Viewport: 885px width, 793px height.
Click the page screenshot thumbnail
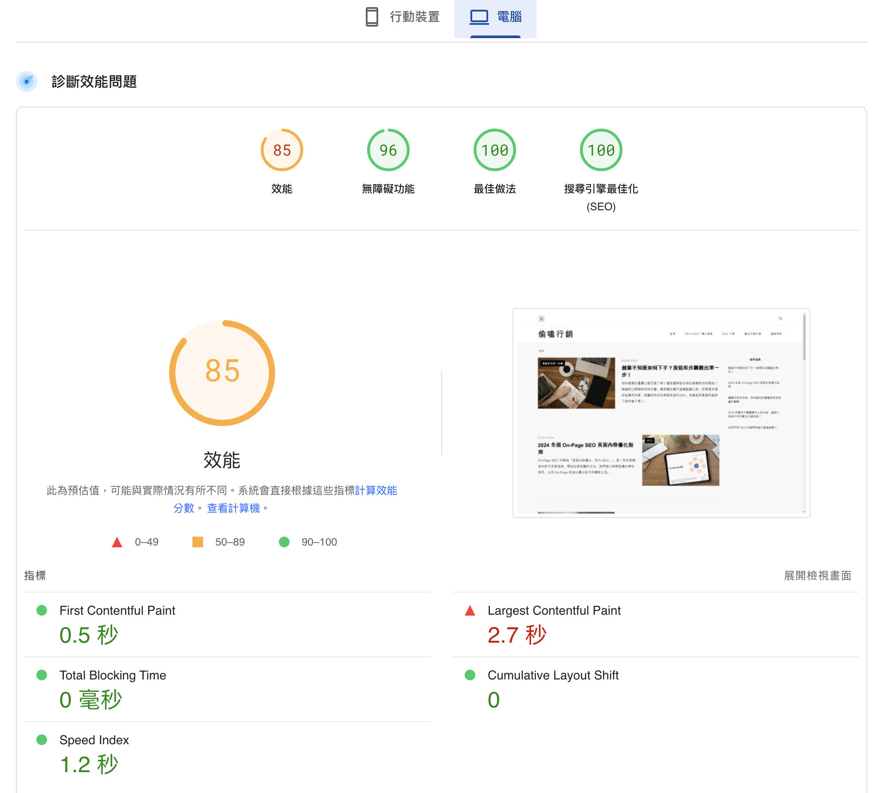tap(662, 413)
